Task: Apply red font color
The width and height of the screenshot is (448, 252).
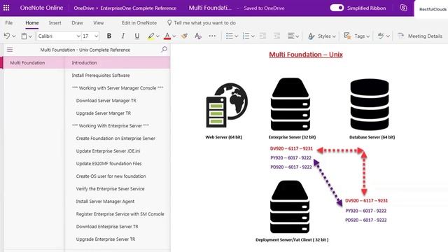Action: [x=167, y=36]
